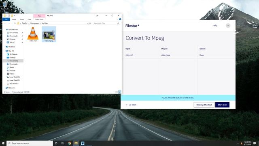Viewport: 259px width, 146px height.
Task: Click video.m2t in the Input column
Action: 129,55
